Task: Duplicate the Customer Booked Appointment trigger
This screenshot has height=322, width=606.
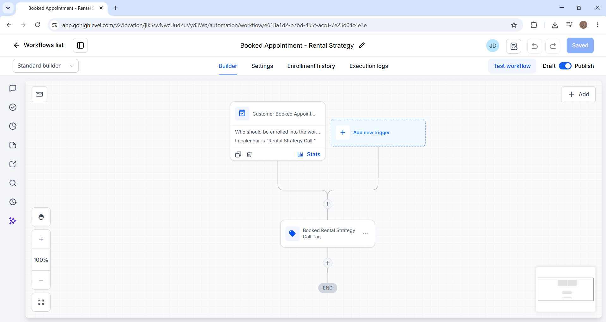Action: [x=238, y=154]
